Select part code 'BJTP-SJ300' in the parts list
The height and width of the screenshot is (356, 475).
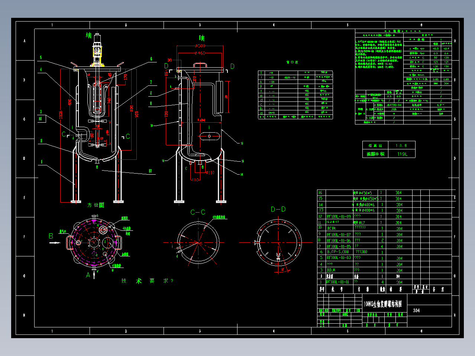click(338, 252)
